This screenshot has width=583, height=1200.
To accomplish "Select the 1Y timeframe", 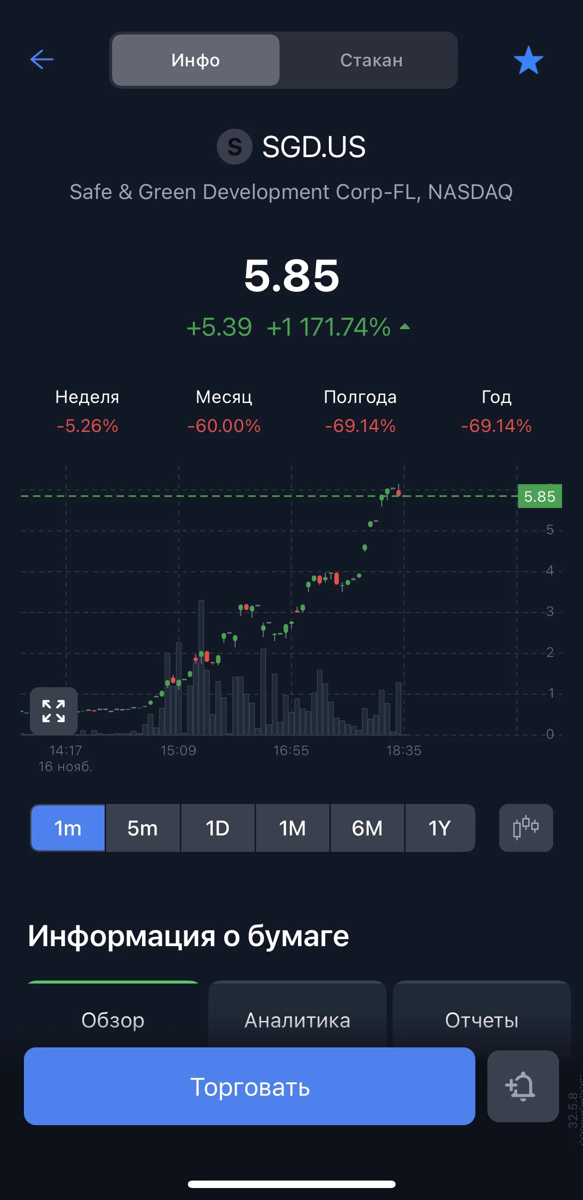I will point(440,828).
